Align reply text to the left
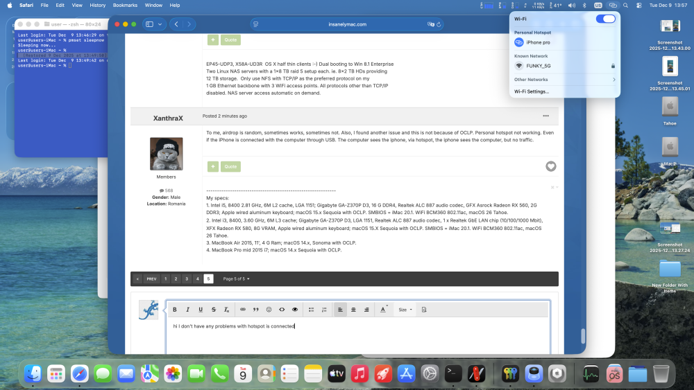694x390 pixels. tap(340, 310)
